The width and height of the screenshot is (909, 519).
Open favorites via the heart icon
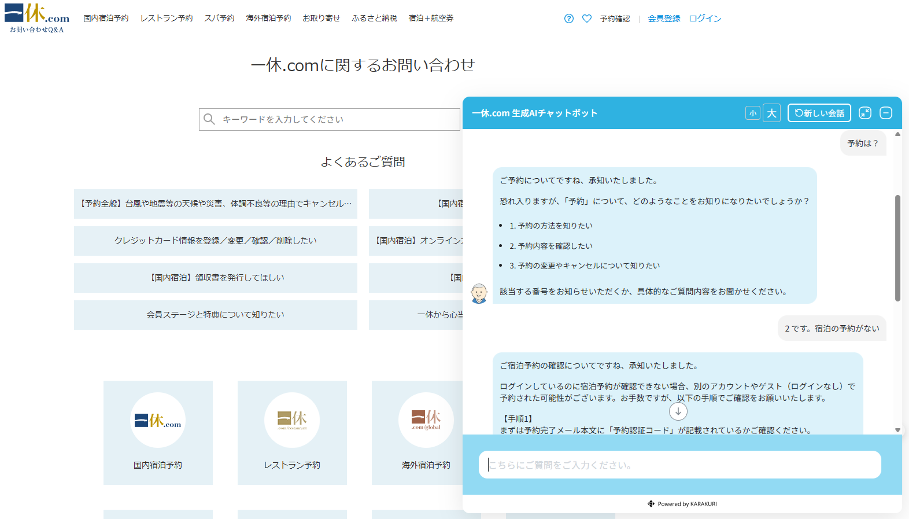[x=587, y=19]
